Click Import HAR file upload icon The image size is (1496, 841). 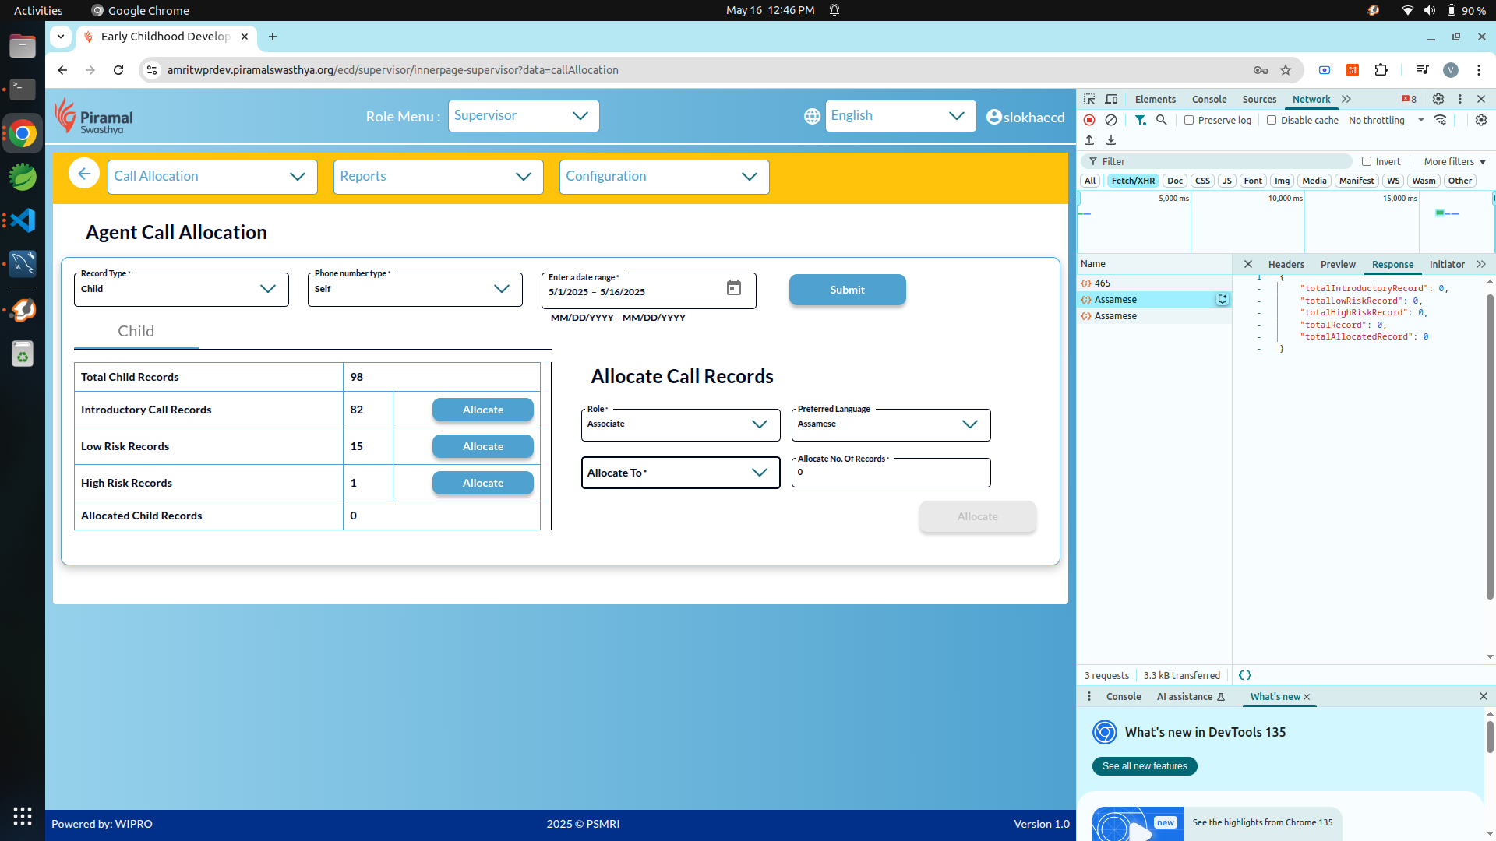pos(1089,140)
